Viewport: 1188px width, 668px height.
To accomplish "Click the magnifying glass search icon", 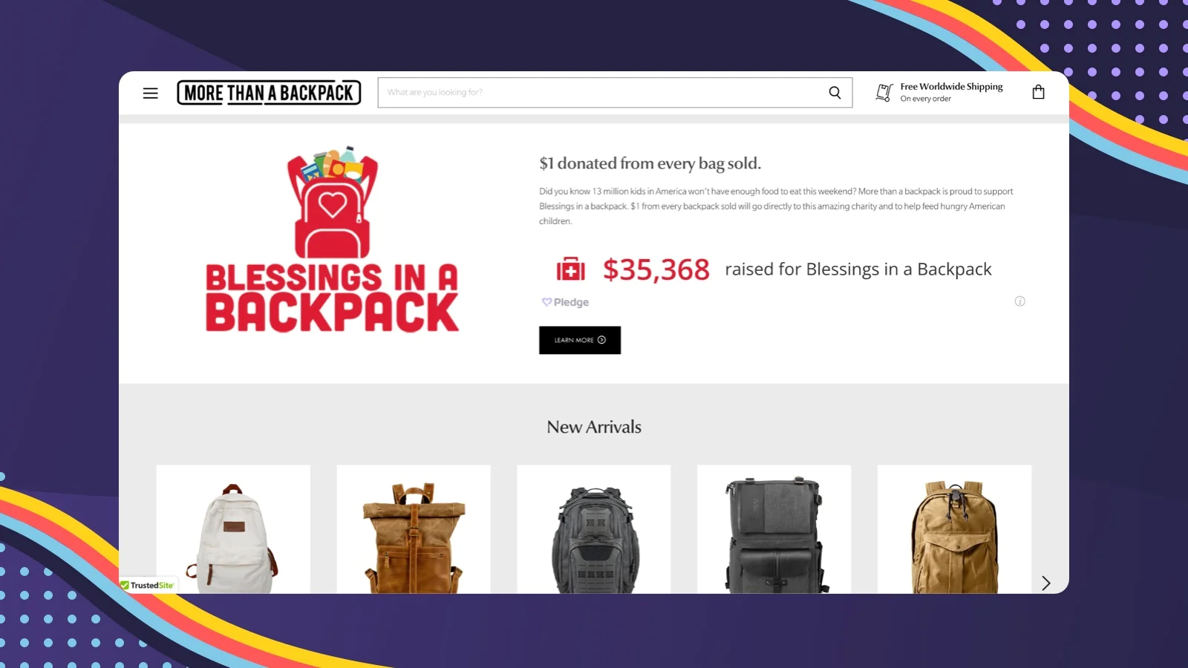I will coord(835,93).
